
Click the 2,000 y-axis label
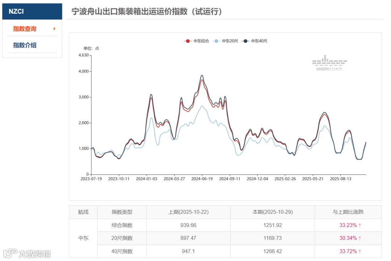84,123
